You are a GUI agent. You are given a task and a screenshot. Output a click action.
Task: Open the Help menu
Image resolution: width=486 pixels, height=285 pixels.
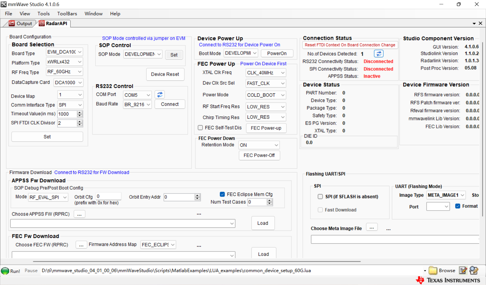pyautogui.click(x=115, y=14)
